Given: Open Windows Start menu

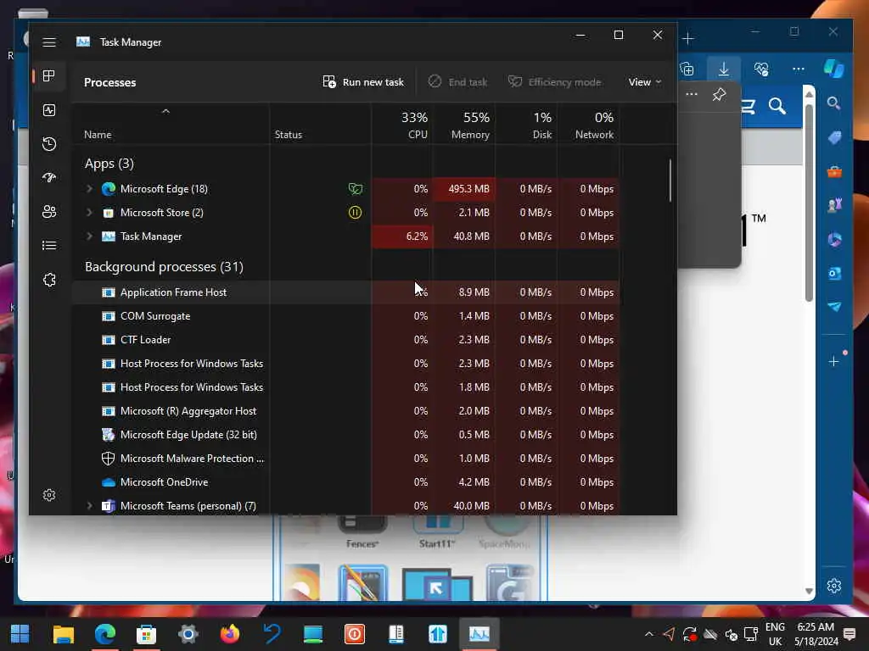Looking at the screenshot, I should (x=20, y=633).
